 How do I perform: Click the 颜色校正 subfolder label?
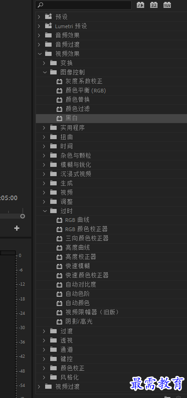[72, 368]
